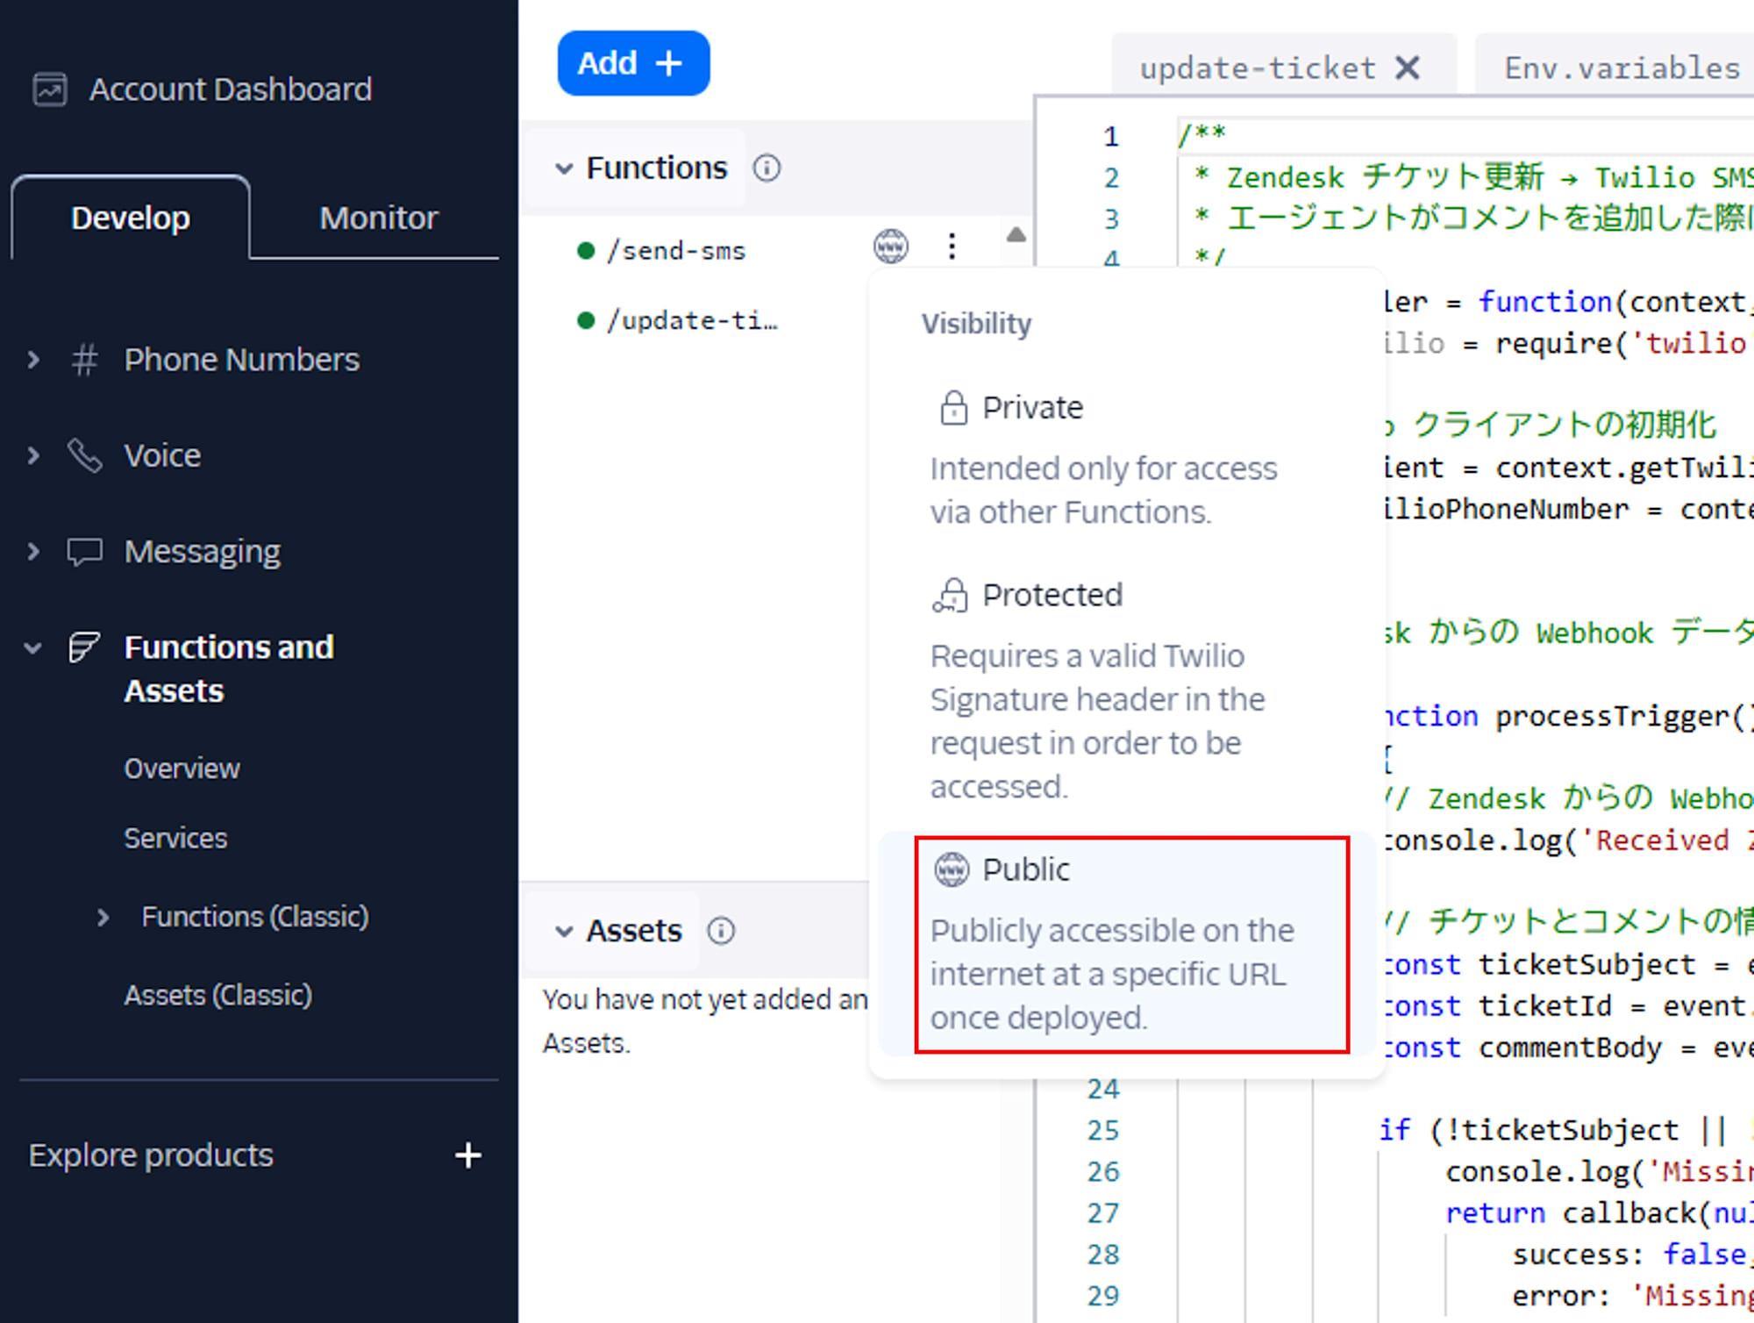Close the update-ticket tab
The height and width of the screenshot is (1323, 1754).
tap(1408, 68)
